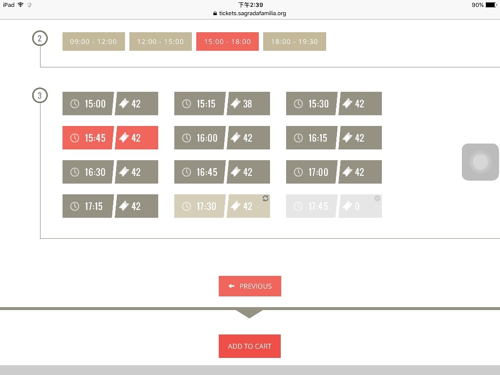Image resolution: width=500 pixels, height=375 pixels.
Task: Tap the step 3 circle marker
Action: click(40, 95)
